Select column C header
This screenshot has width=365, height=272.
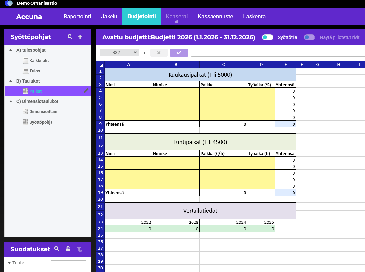[223, 65]
